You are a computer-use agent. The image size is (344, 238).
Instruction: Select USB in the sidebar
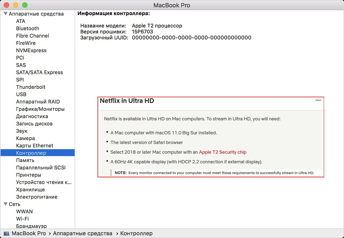click(x=21, y=94)
